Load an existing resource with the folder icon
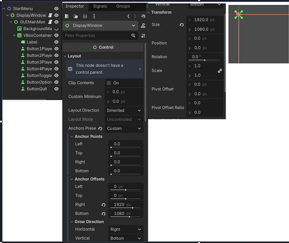 click(x=76, y=16)
